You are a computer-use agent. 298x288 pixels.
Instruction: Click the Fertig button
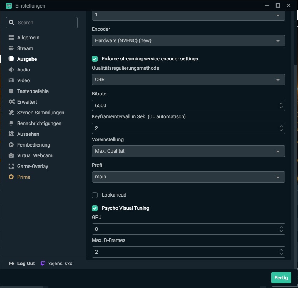[x=281, y=278]
